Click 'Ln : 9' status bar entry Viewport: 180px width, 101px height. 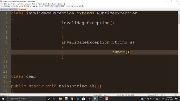[119, 95]
